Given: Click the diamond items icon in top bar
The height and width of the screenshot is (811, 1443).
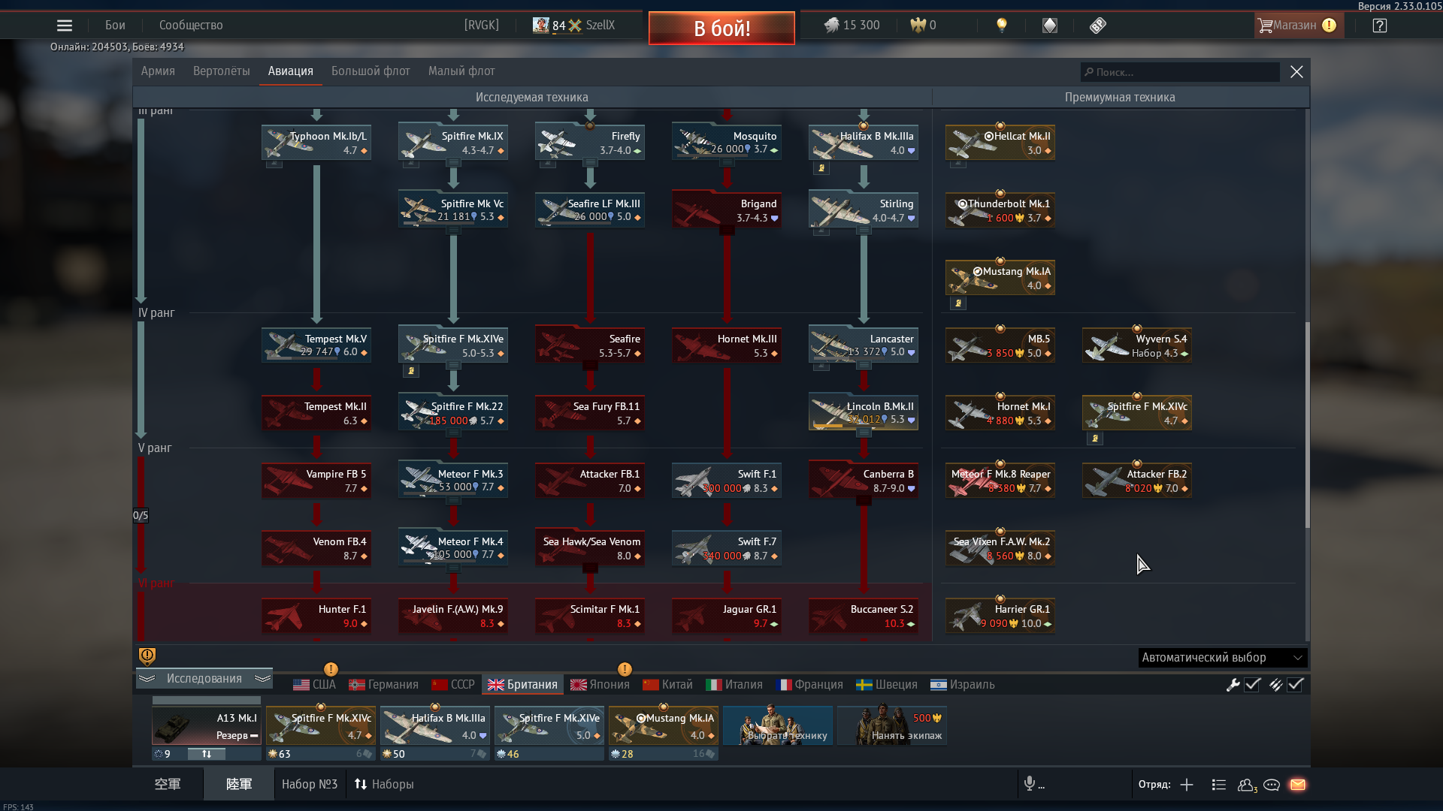Looking at the screenshot, I should pos(1050,26).
